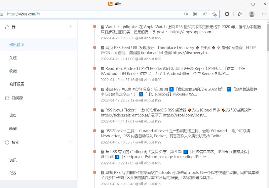The image size is (269, 188).
Task: Open 收藏 in the sidebar menu
Action: tap(13, 71)
